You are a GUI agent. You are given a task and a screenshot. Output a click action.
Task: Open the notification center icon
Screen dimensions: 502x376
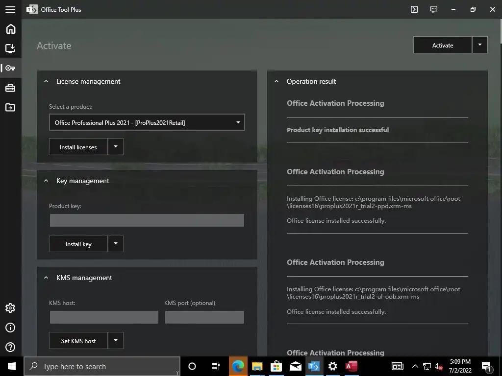[486, 366]
